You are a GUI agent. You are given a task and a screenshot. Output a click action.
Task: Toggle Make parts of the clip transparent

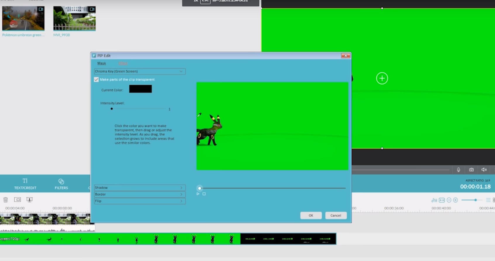coord(96,80)
